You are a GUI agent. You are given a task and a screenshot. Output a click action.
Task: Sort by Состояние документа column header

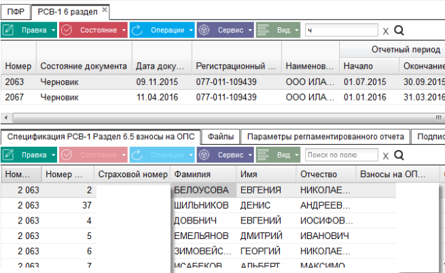84,66
